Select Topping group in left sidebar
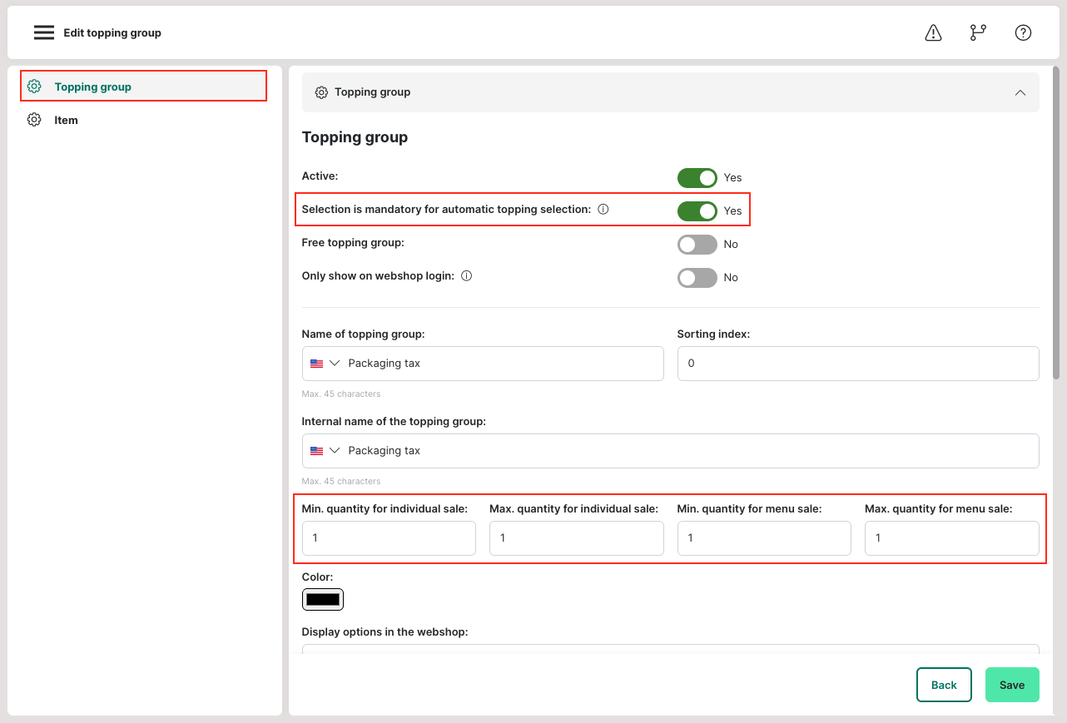Image resolution: width=1067 pixels, height=723 pixels. (143, 87)
